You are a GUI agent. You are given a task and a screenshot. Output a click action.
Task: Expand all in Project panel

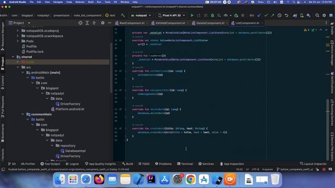click(87, 23)
